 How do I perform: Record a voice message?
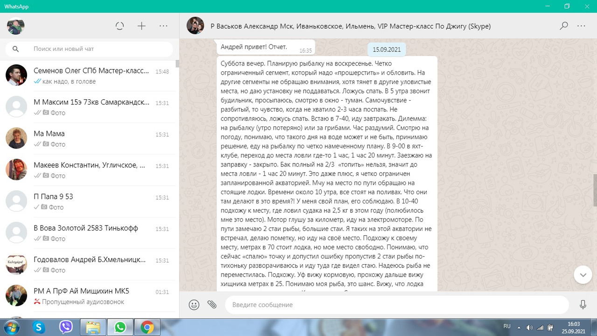click(x=583, y=304)
